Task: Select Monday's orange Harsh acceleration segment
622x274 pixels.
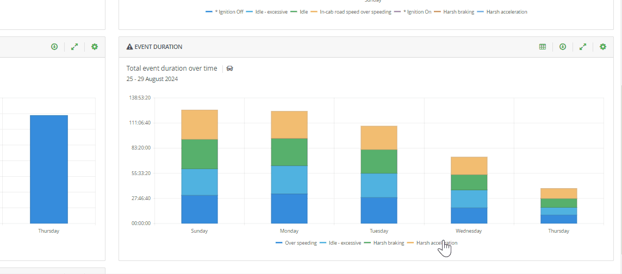Action: [289, 124]
